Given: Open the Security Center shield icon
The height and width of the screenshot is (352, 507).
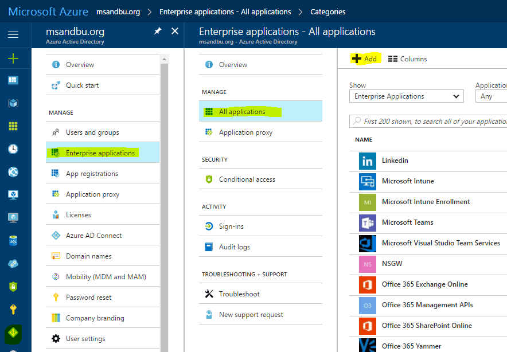Looking at the screenshot, I should 13,287.
